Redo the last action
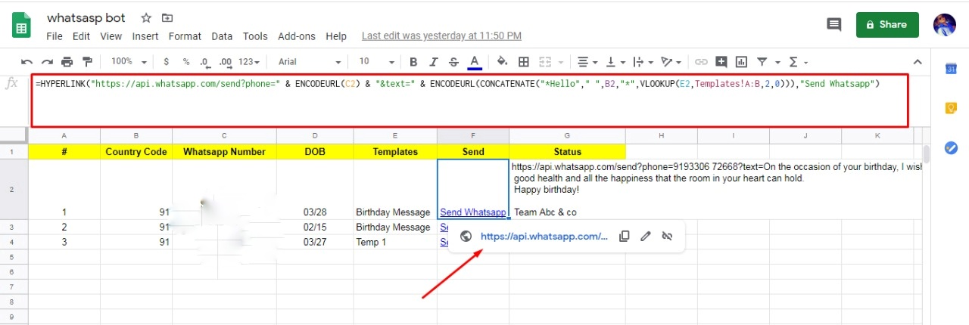The width and height of the screenshot is (969, 325). tap(47, 62)
